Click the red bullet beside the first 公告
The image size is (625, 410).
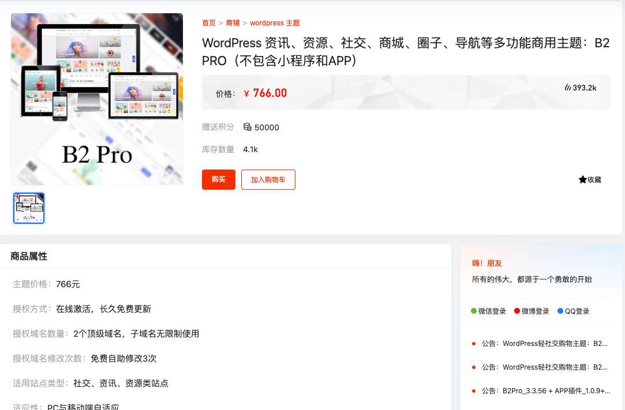click(474, 343)
